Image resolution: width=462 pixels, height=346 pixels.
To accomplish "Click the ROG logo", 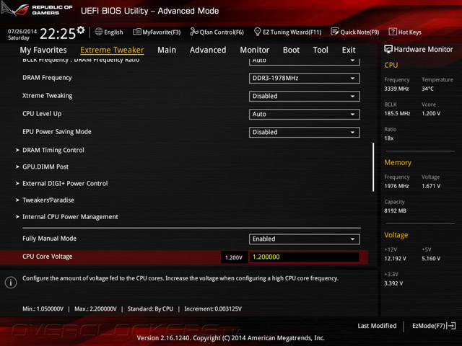I will click(14, 9).
